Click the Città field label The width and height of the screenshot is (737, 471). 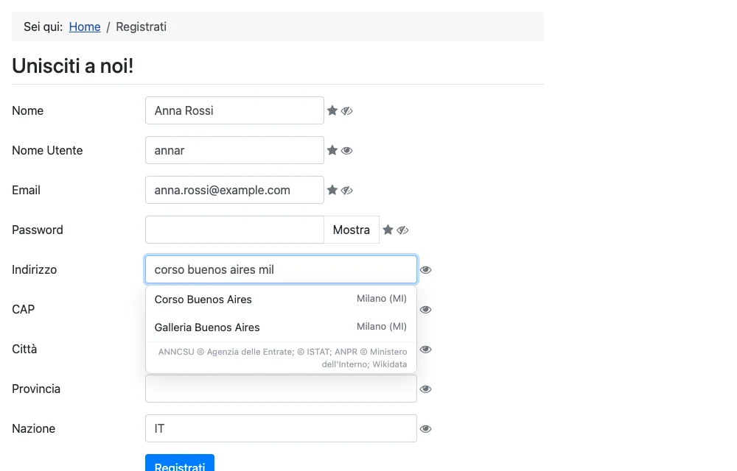[24, 349]
